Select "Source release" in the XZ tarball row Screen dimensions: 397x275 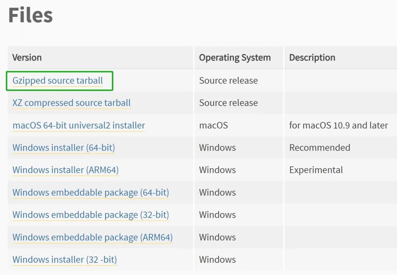[x=228, y=103]
